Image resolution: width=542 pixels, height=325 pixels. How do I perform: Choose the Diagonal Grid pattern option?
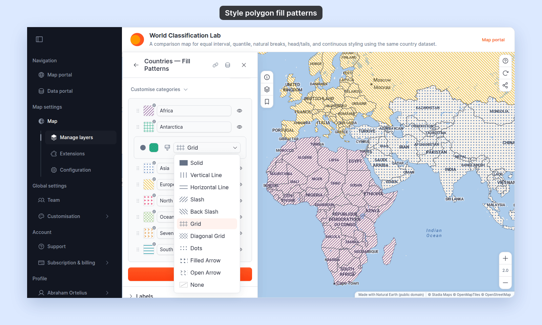207,236
